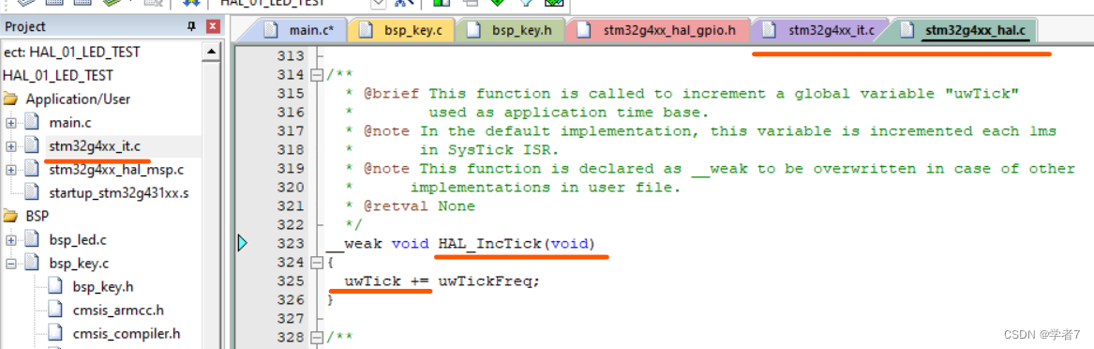Click the HAL_IncTick function name
Image resolution: width=1094 pixels, height=349 pixels.
[489, 244]
